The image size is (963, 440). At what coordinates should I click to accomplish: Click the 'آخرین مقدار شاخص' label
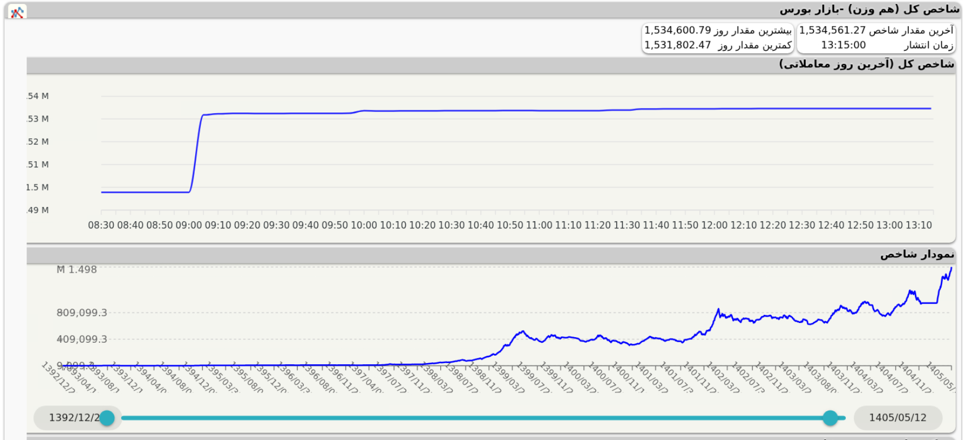(911, 31)
